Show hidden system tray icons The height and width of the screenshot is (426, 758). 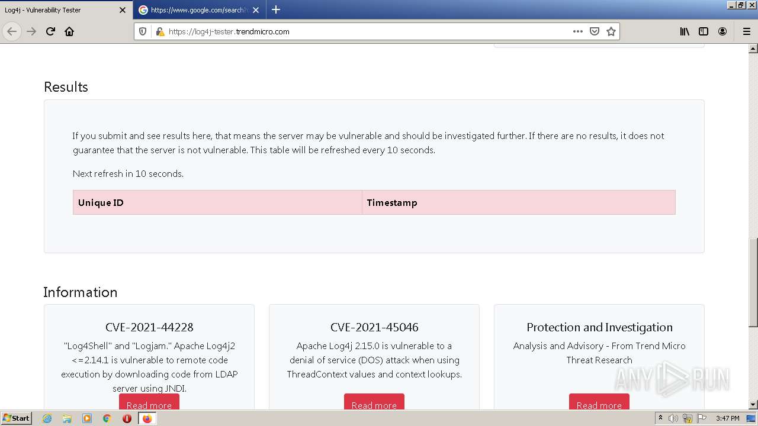pos(660,418)
